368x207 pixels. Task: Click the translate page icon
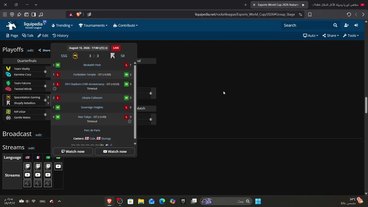89,14
